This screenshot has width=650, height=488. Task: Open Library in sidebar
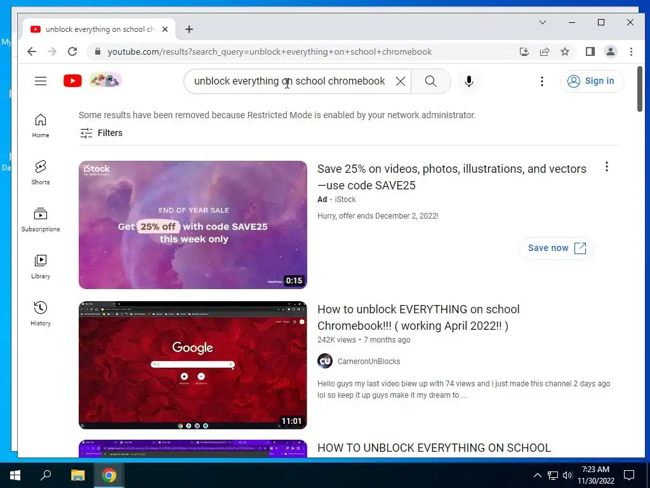point(41,267)
